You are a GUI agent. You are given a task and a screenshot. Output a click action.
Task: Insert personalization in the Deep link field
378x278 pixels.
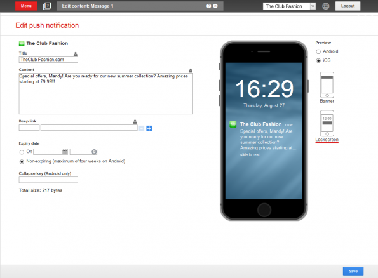pos(135,122)
